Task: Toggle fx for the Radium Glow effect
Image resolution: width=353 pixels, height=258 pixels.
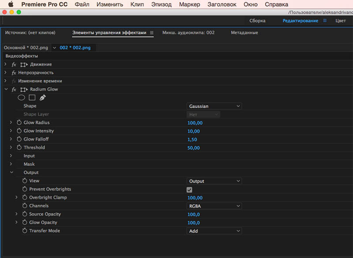Action: point(14,90)
